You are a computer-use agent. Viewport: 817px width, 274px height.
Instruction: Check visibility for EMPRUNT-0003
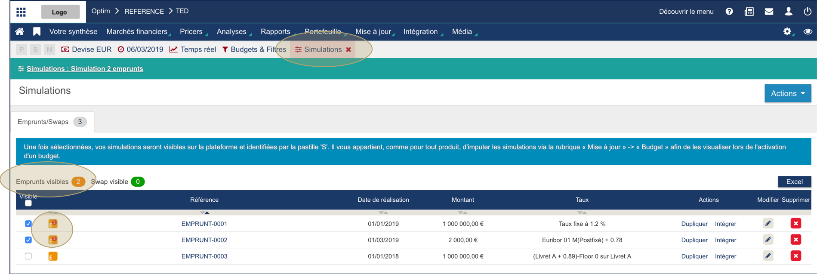coord(28,256)
